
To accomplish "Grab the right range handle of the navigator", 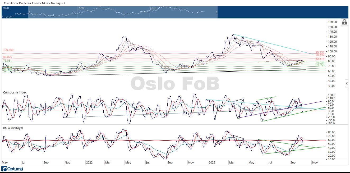I will pyautogui.click(x=217, y=12).
